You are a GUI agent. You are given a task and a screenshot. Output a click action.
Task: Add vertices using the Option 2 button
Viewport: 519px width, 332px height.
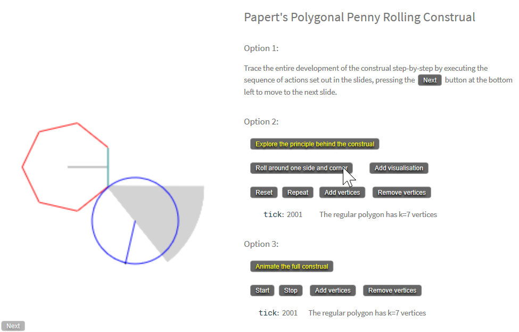342,193
